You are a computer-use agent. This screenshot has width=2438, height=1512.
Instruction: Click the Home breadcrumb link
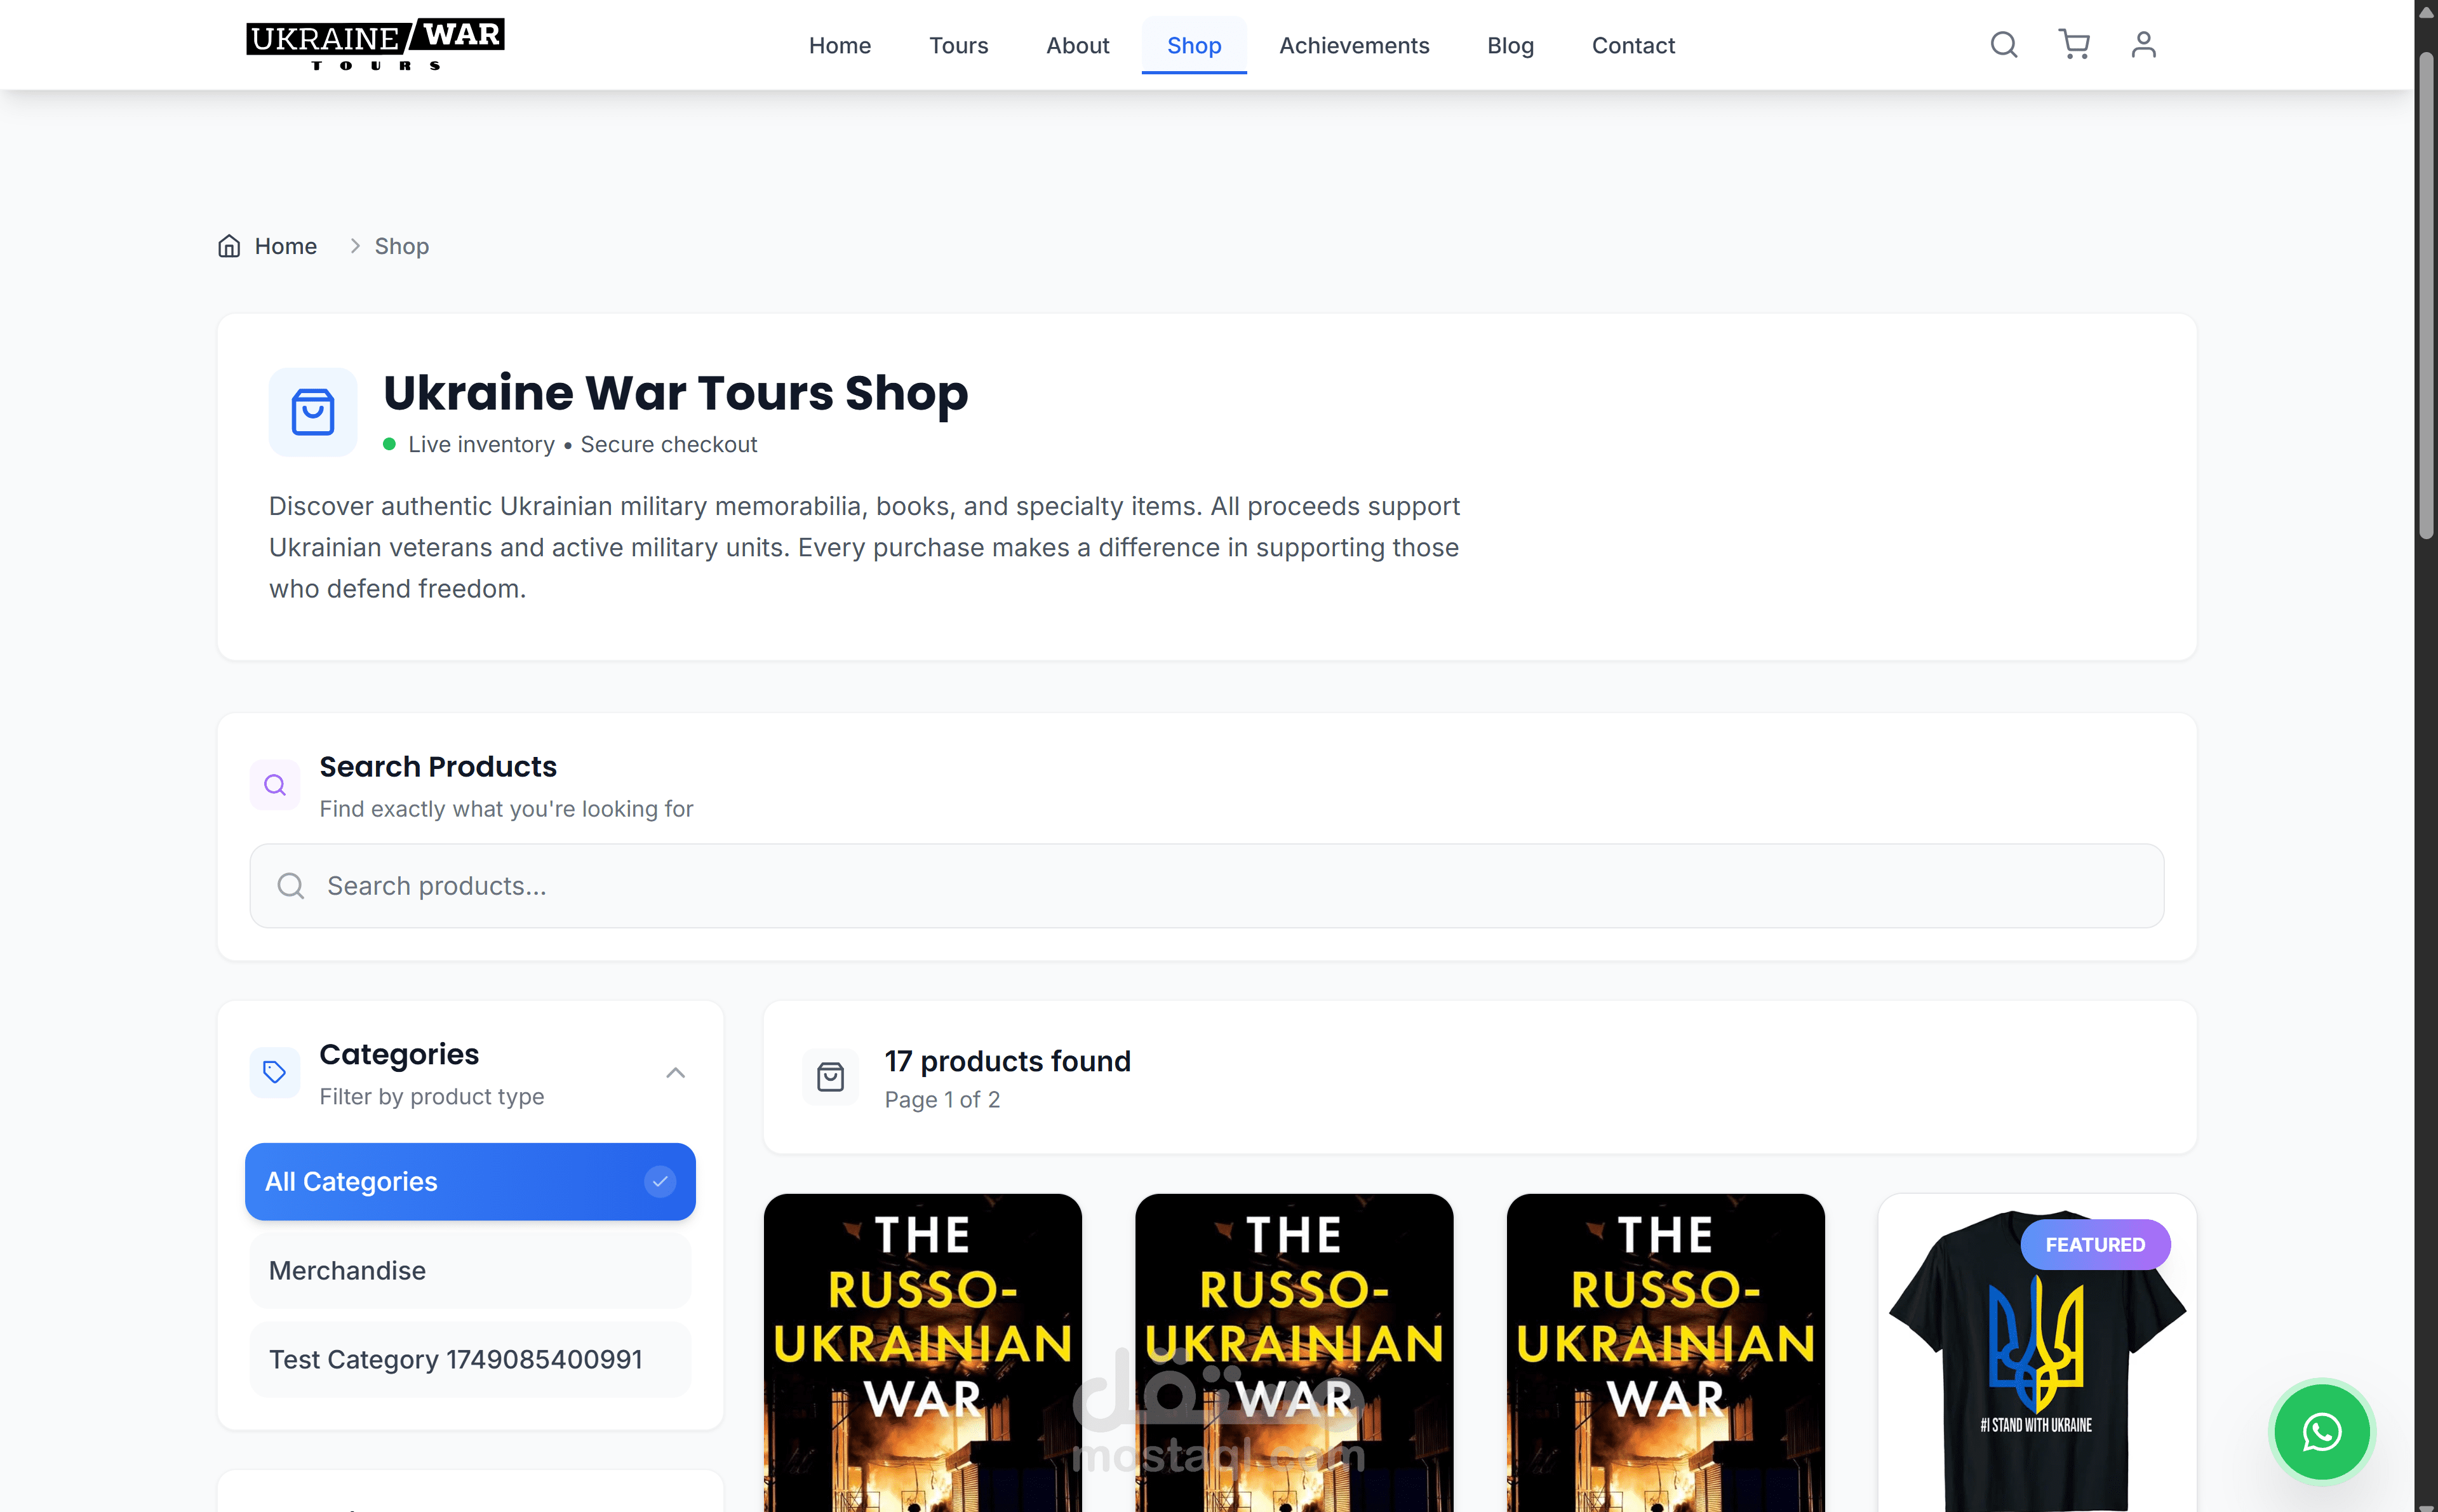click(x=285, y=246)
